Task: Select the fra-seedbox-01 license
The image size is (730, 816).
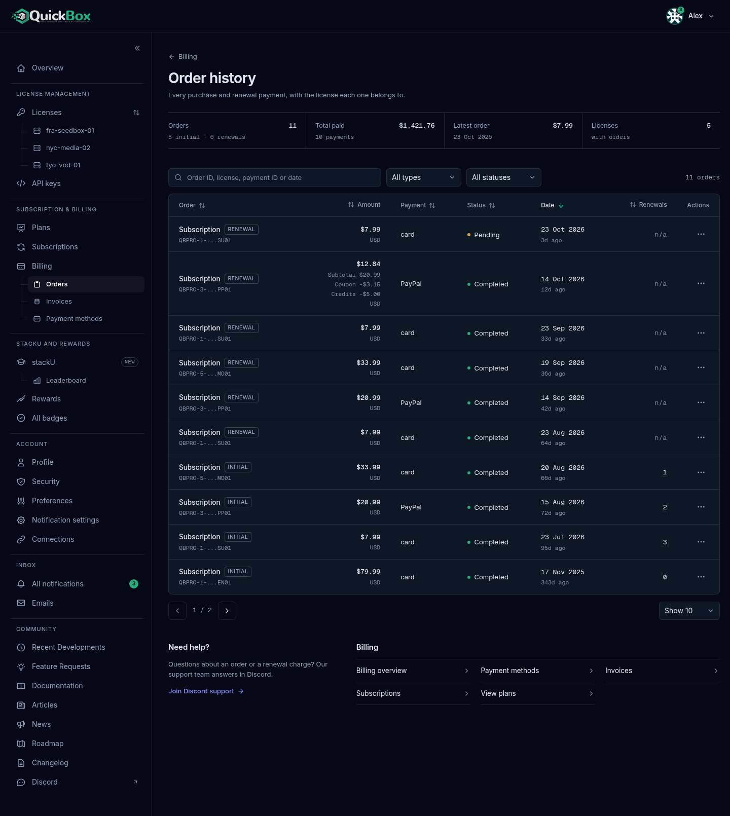Action: coord(86,131)
